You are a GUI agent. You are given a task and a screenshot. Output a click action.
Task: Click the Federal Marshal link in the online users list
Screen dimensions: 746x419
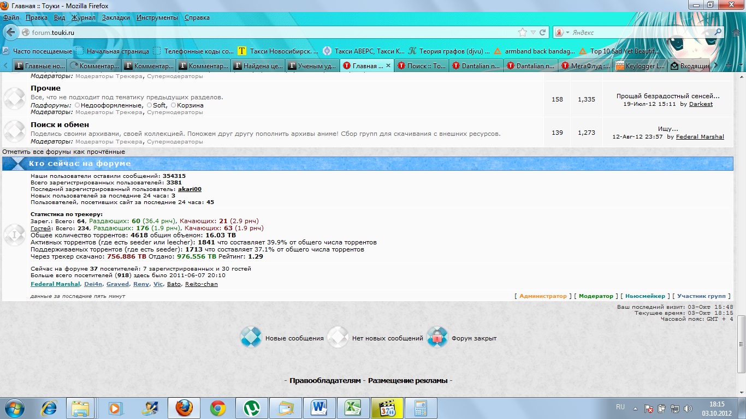coord(56,284)
